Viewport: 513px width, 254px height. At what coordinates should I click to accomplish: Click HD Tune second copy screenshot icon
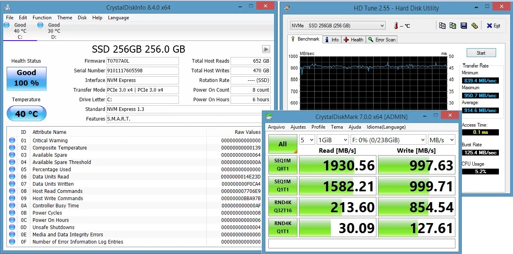pyautogui.click(x=453, y=26)
